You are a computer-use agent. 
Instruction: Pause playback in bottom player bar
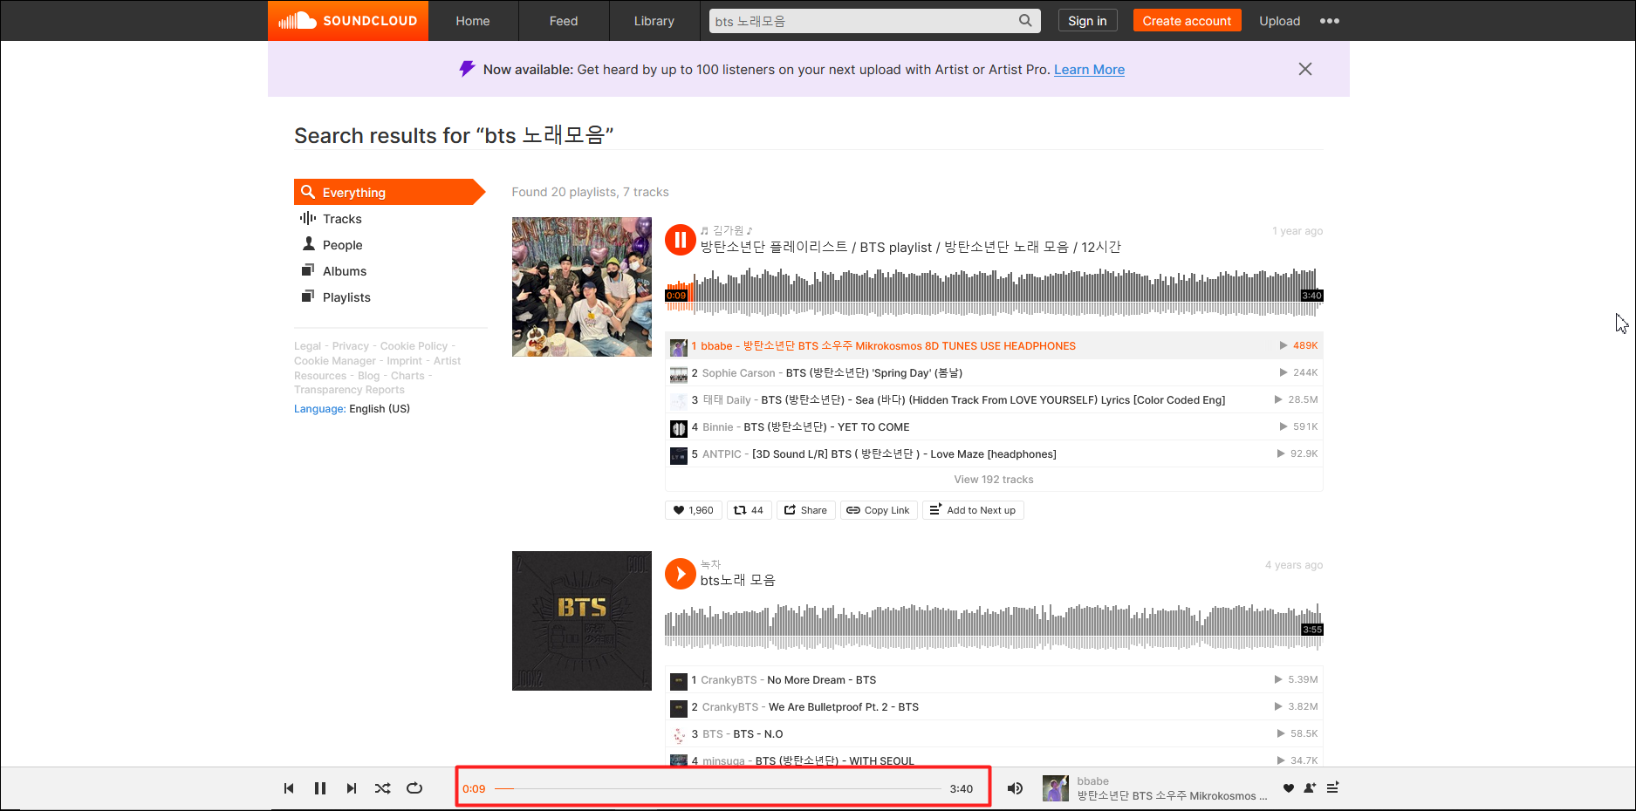click(320, 788)
